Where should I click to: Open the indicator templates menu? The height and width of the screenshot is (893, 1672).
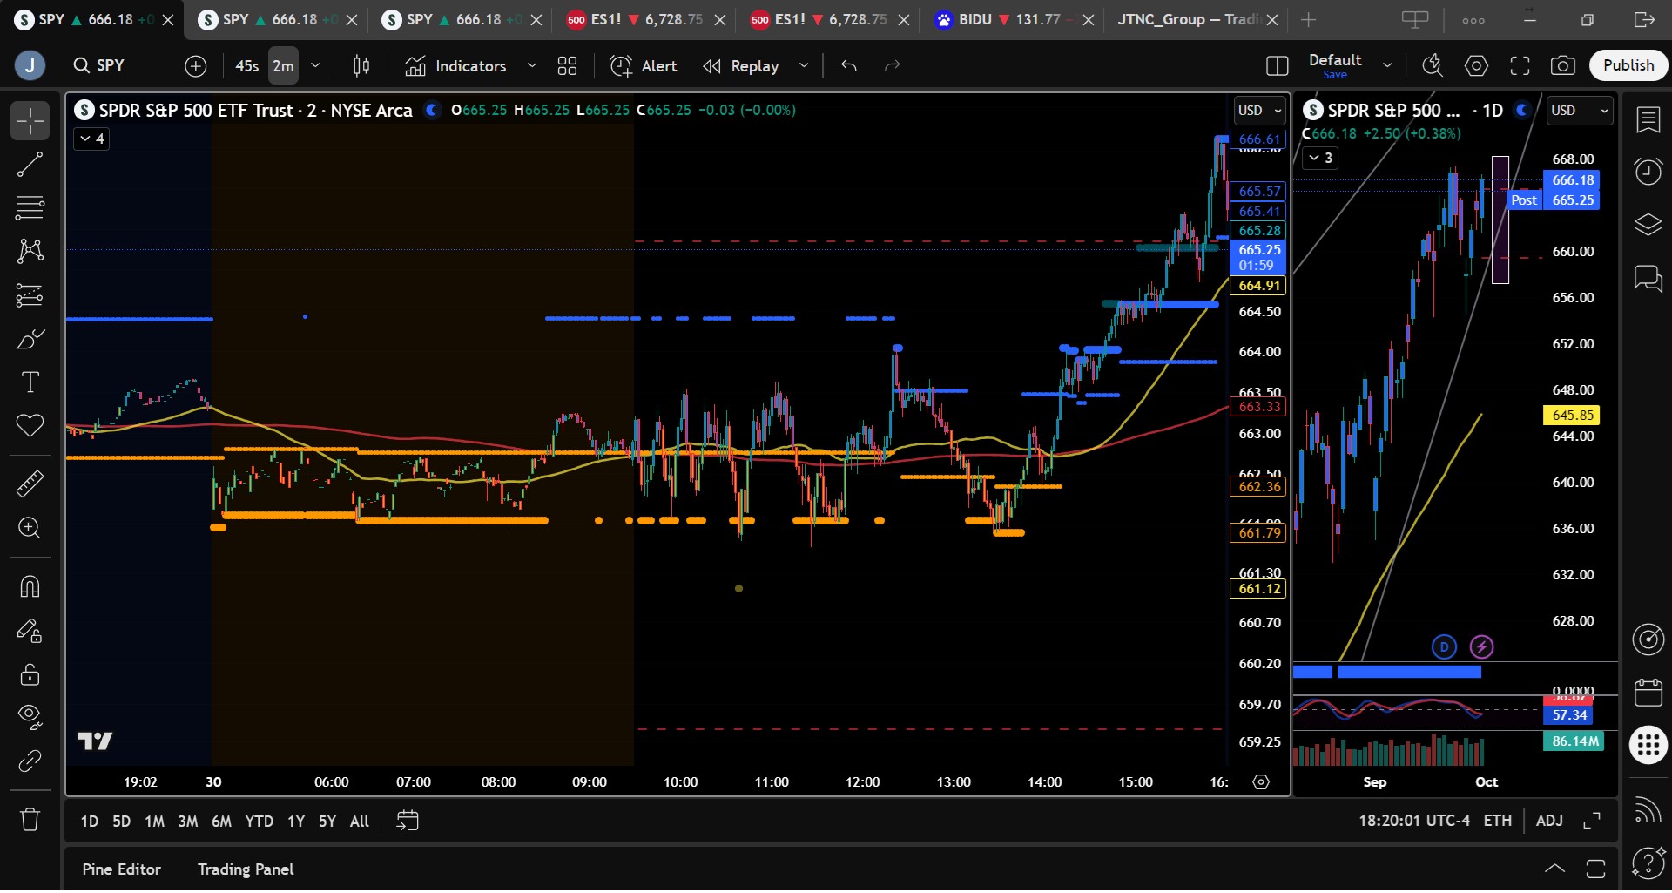568,65
